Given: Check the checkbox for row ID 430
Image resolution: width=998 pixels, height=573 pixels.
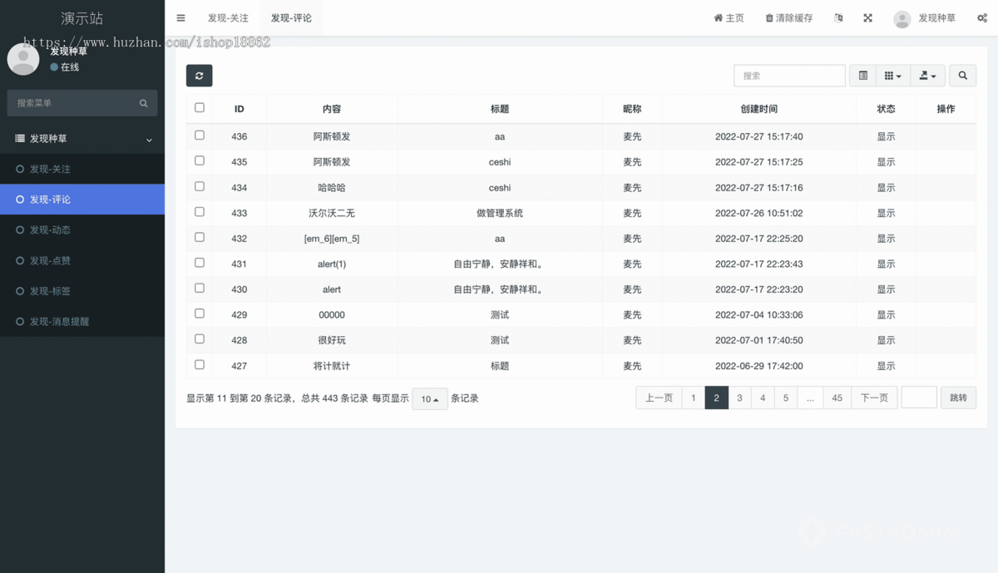Looking at the screenshot, I should pos(199,288).
